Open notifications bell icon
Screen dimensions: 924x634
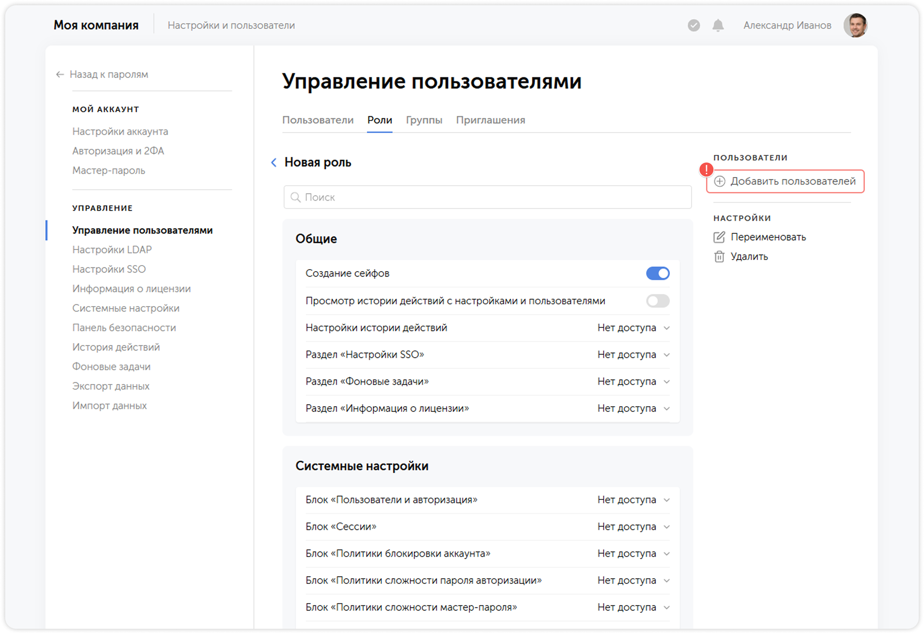(x=718, y=25)
